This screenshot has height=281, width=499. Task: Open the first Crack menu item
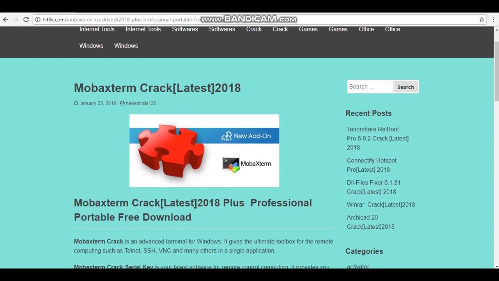[x=254, y=29]
